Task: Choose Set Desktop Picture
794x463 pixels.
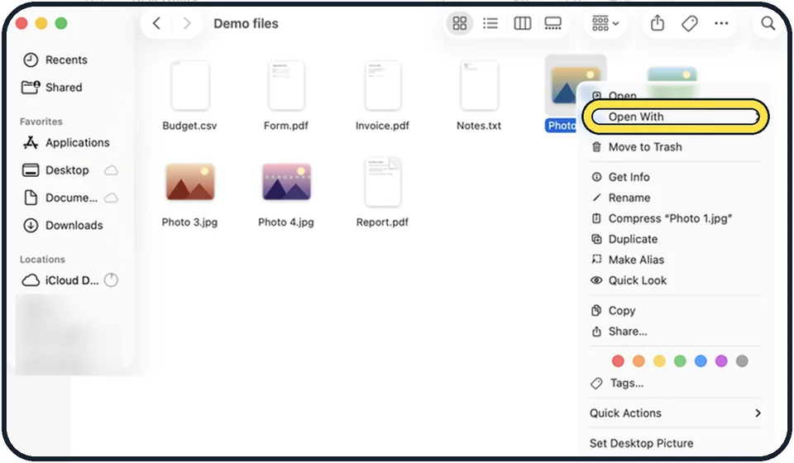Action: (676, 443)
